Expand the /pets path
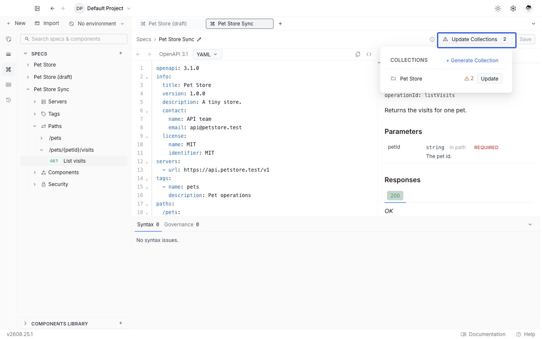Image resolution: width=542 pixels, height=339 pixels. click(x=41, y=138)
